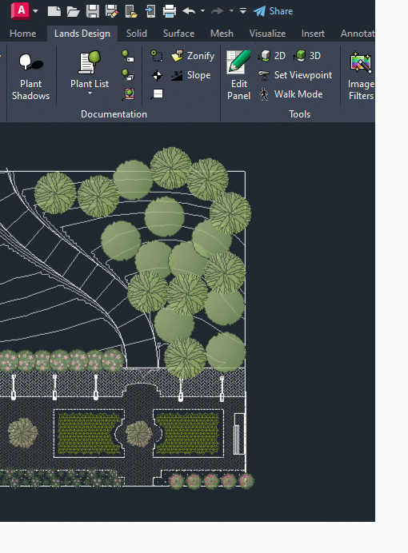
Task: Switch to the Mesh tab
Action: click(x=222, y=34)
